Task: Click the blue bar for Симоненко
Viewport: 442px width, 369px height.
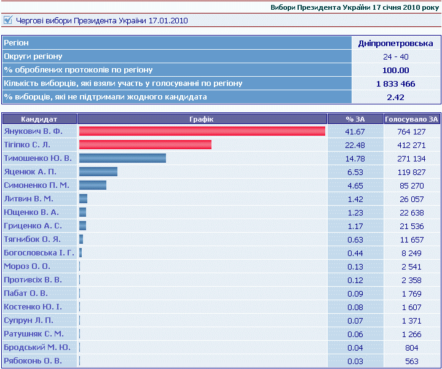Action: (x=93, y=185)
